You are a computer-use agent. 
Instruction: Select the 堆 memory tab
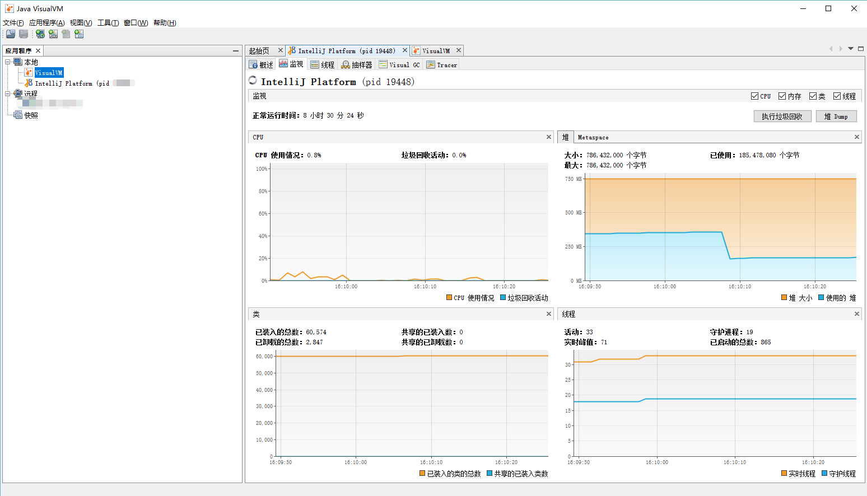coord(566,137)
